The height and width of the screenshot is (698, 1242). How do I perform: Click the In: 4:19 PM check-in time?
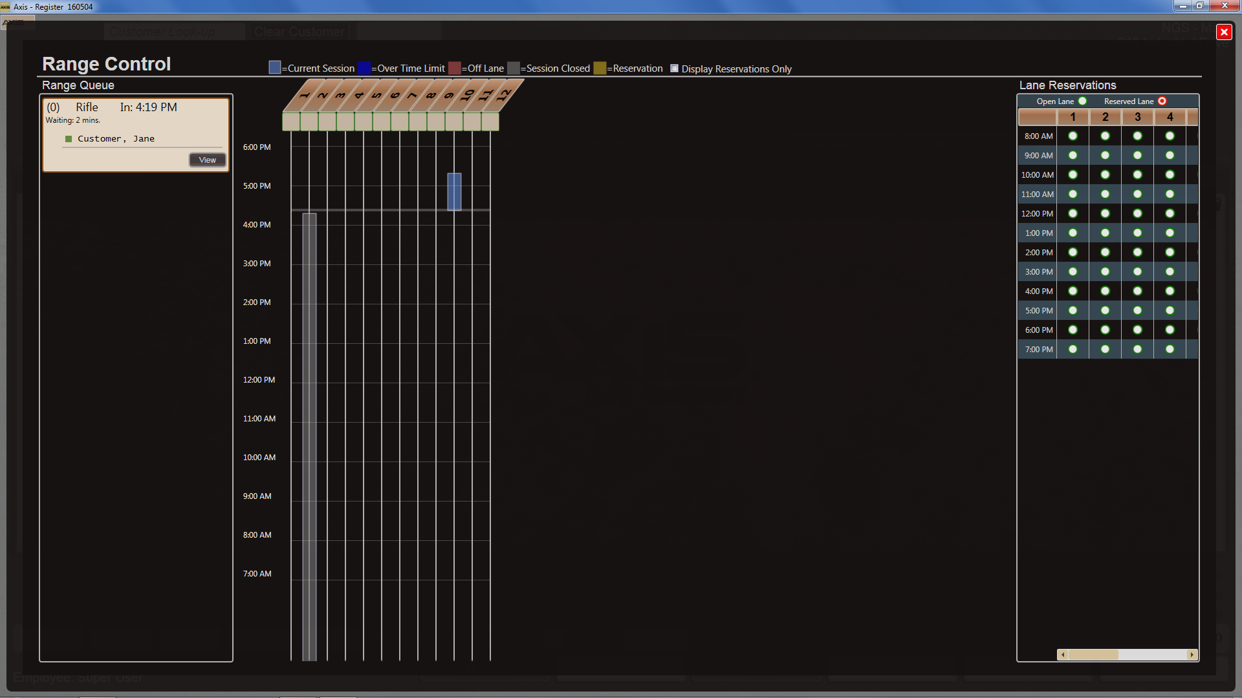[x=148, y=107]
